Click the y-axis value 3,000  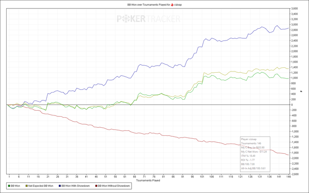(295, 25)
